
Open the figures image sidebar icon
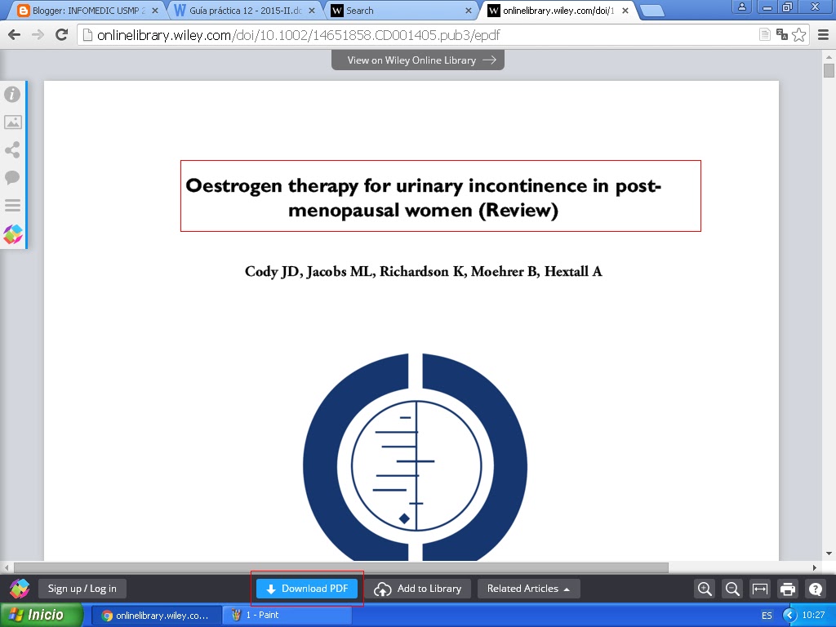[12, 122]
